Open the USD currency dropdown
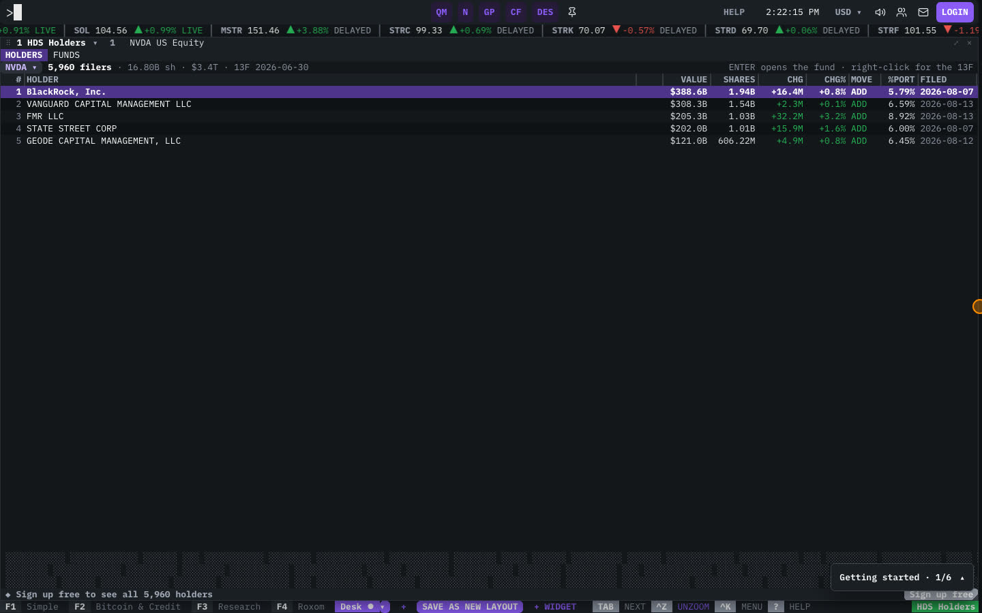The width and height of the screenshot is (982, 613). [848, 12]
